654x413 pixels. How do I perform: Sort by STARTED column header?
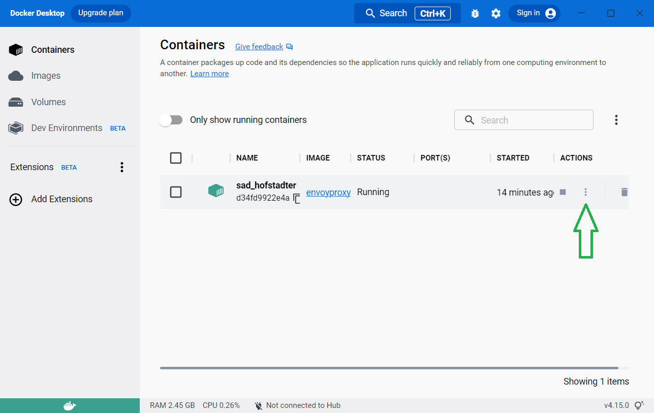[x=513, y=158]
